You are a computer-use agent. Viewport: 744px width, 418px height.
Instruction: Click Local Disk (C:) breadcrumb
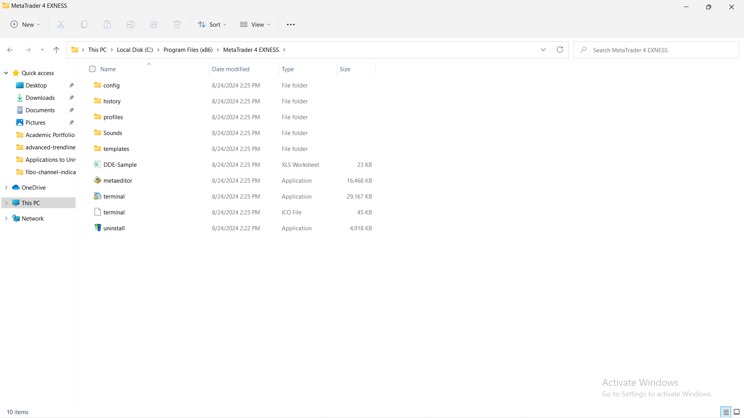coord(135,50)
